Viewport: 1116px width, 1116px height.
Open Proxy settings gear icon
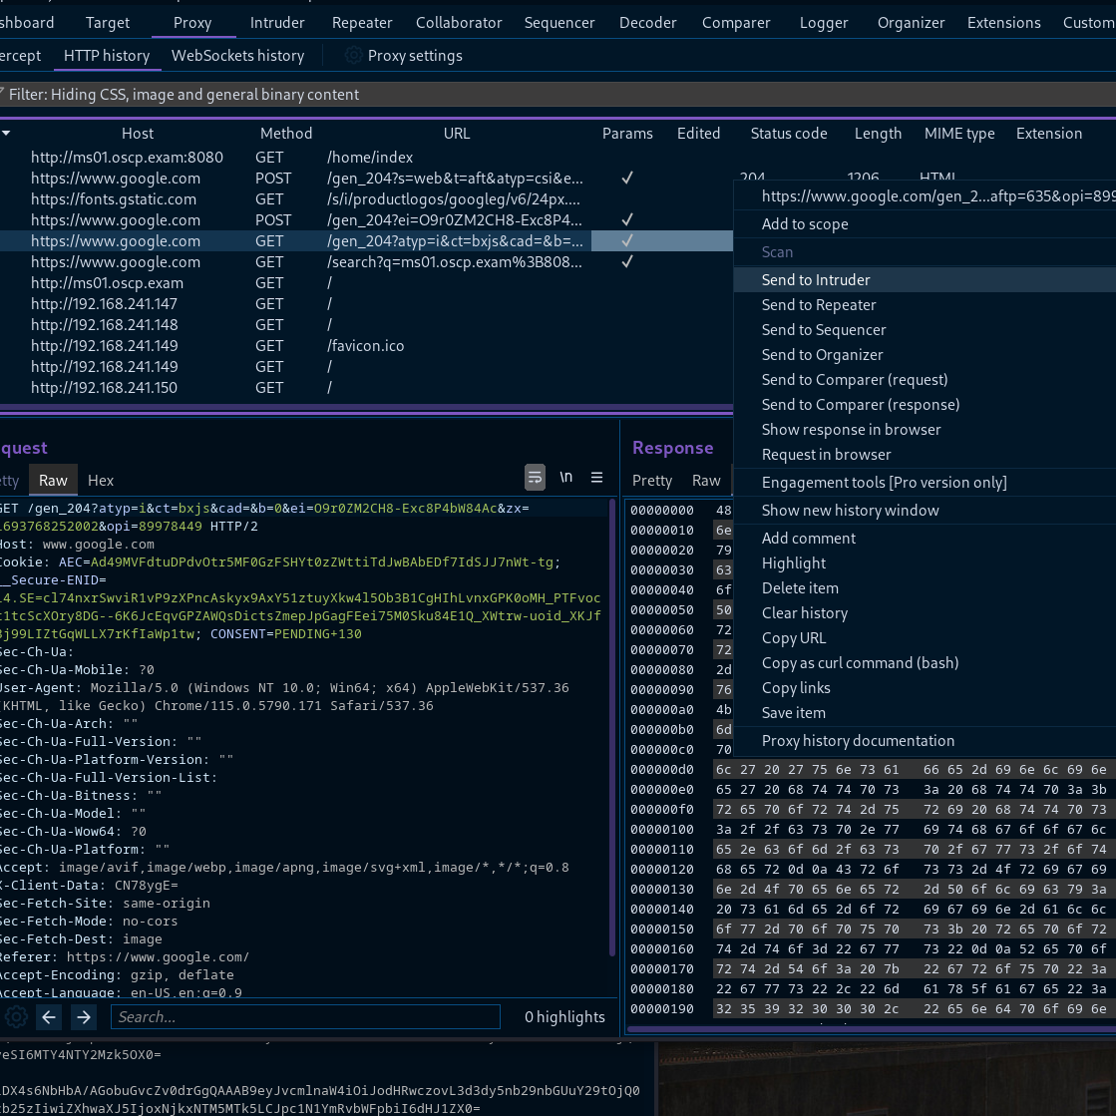click(x=353, y=56)
